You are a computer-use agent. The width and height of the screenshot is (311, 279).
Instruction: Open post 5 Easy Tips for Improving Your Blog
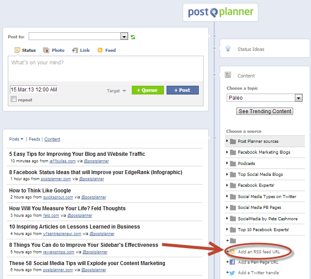pos(77,154)
